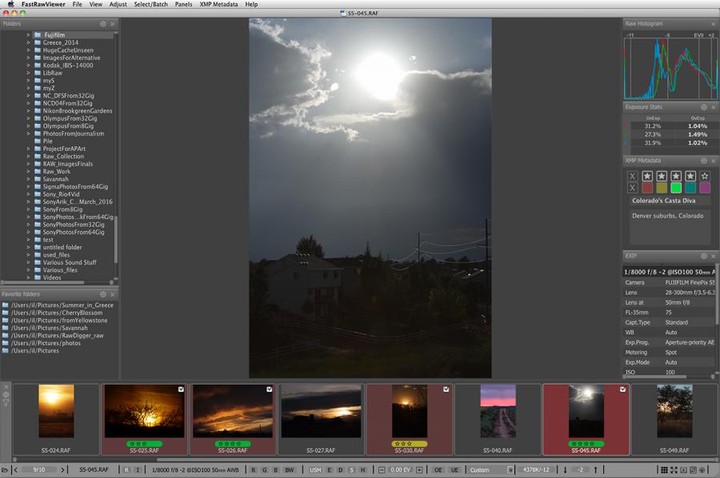Enable BW mode in bottom toolbar
Screen dimensions: 720x478
tap(289, 469)
